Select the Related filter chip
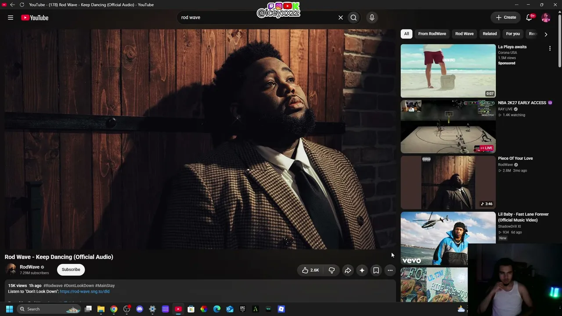The height and width of the screenshot is (316, 562). pos(490,34)
